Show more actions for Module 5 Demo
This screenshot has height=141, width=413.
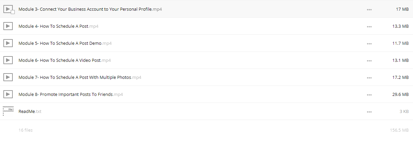click(x=369, y=44)
